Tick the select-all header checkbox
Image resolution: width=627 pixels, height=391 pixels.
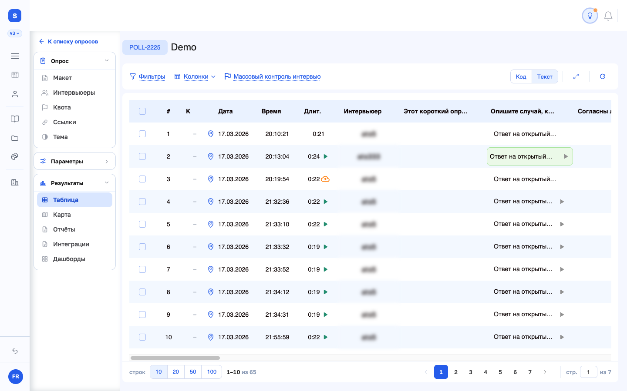point(142,111)
